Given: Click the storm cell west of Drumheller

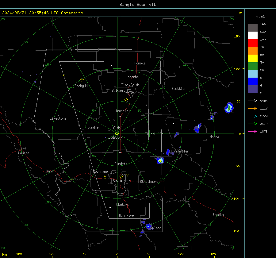Looking at the screenshot, I should [160, 160].
